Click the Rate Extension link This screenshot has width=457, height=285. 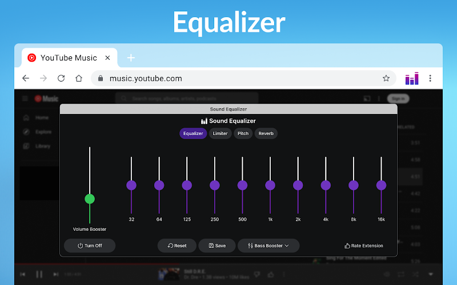pos(364,246)
